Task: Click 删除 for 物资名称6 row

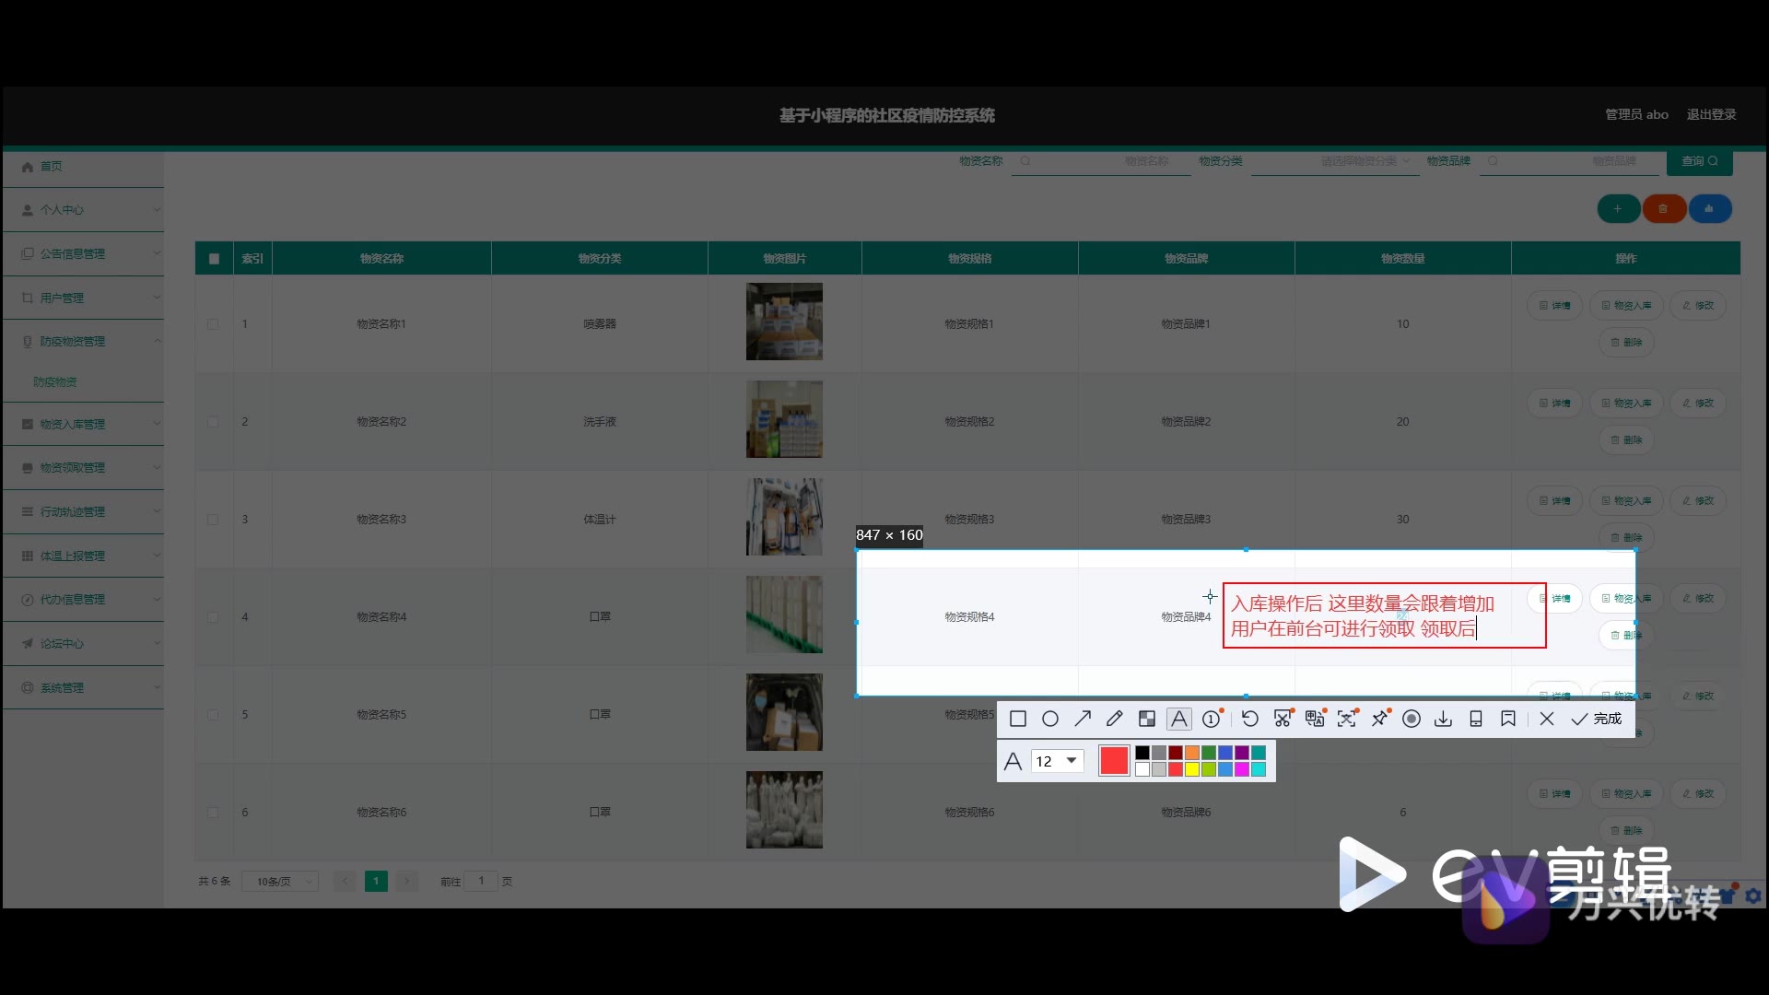Action: [1626, 831]
